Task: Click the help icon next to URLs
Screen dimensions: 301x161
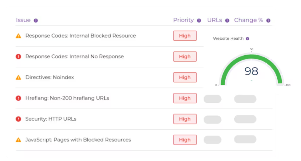Action: 227,20
